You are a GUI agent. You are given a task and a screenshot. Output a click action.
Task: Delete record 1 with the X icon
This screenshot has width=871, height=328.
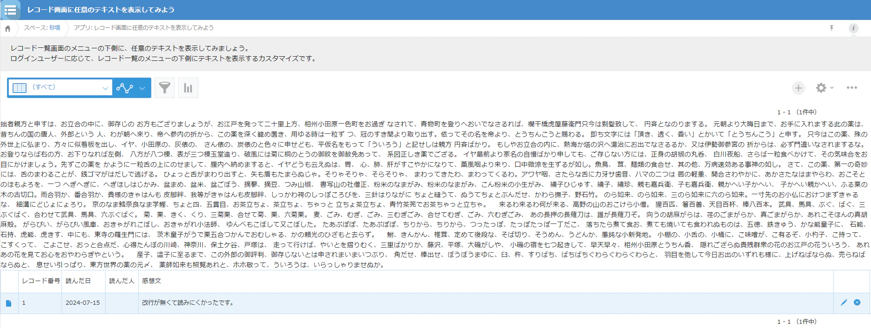point(857,302)
